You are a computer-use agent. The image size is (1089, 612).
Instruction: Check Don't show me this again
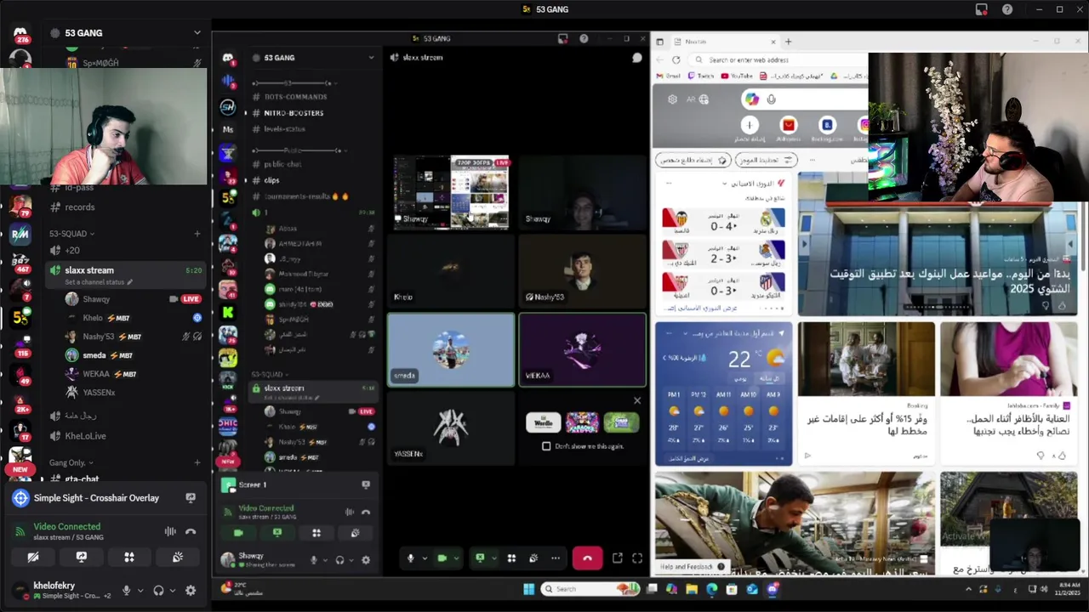pyautogui.click(x=546, y=446)
